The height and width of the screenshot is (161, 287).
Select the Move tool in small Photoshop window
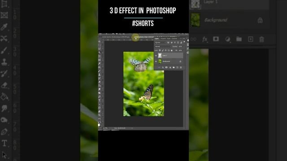tap(100, 42)
